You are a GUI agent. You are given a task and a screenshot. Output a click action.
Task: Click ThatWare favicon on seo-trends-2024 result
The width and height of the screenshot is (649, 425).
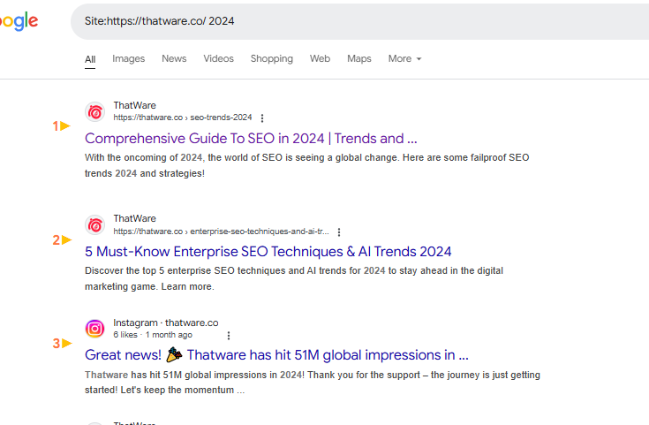tap(94, 112)
